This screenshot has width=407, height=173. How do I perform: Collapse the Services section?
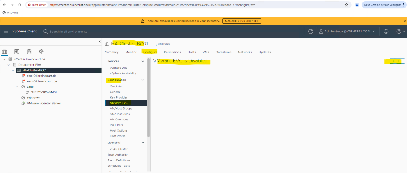tap(143, 61)
